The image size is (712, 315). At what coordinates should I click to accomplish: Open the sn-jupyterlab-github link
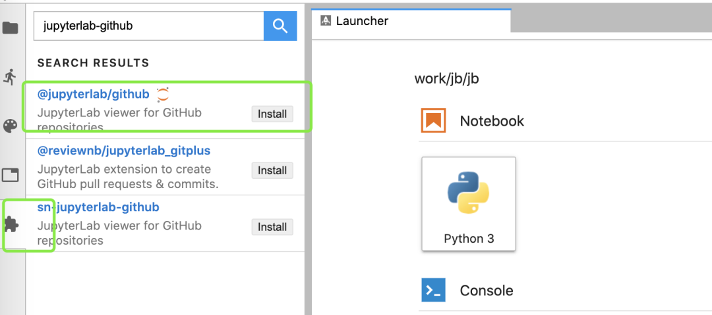[98, 207]
